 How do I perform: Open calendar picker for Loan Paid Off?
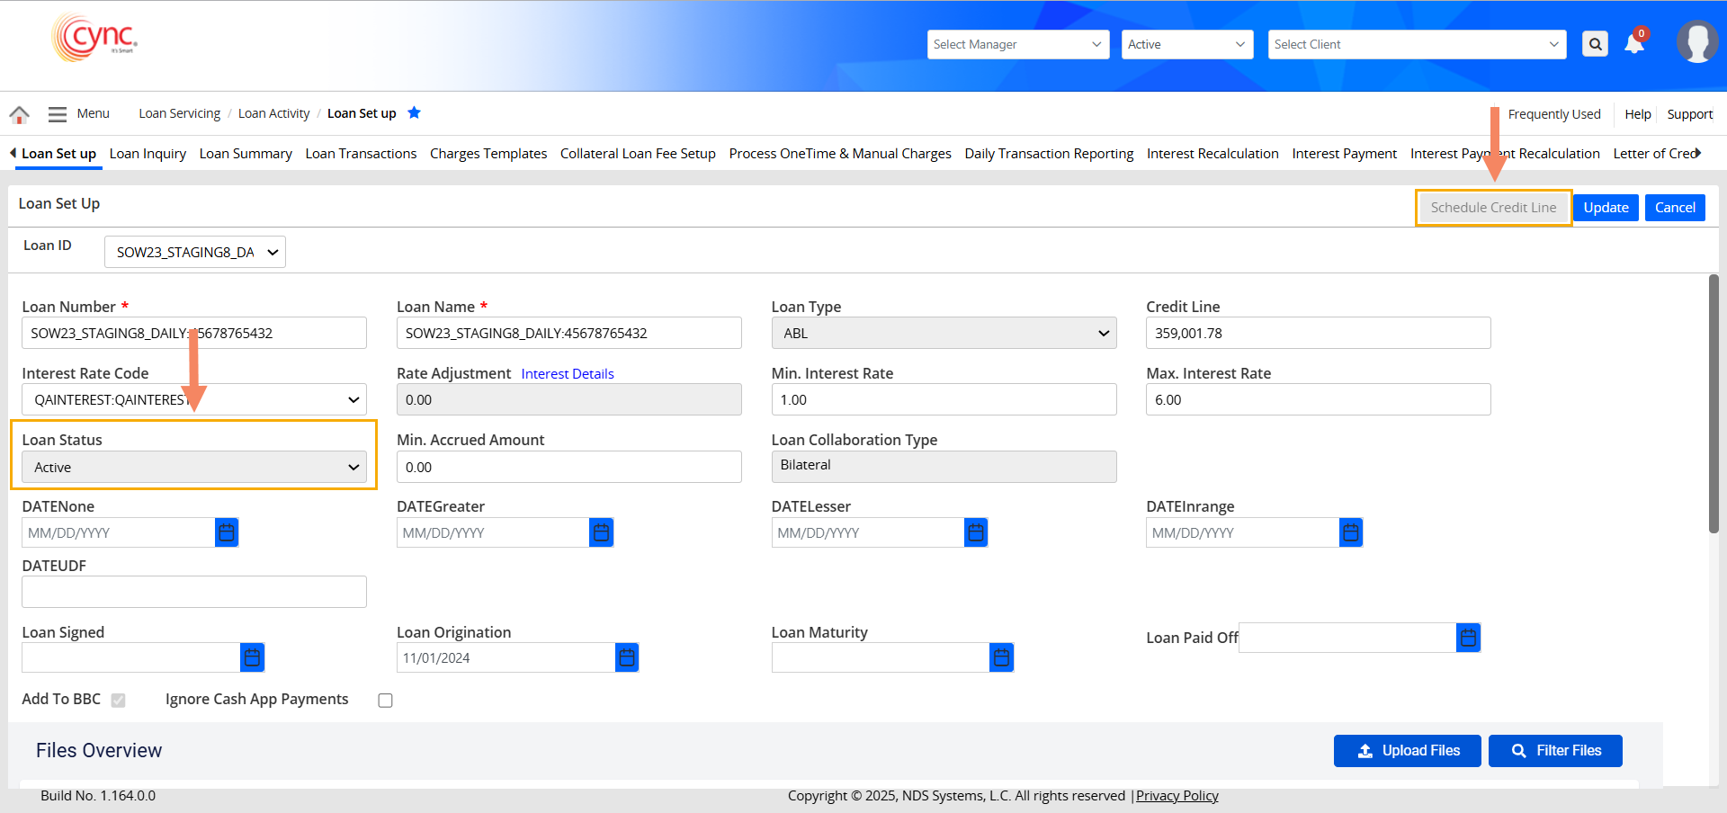(1468, 638)
